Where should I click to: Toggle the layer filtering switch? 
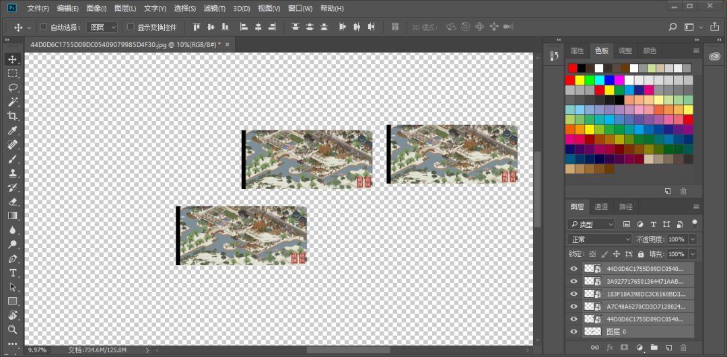(x=694, y=224)
